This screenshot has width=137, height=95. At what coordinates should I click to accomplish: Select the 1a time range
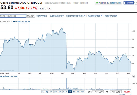(x=70, y=92)
